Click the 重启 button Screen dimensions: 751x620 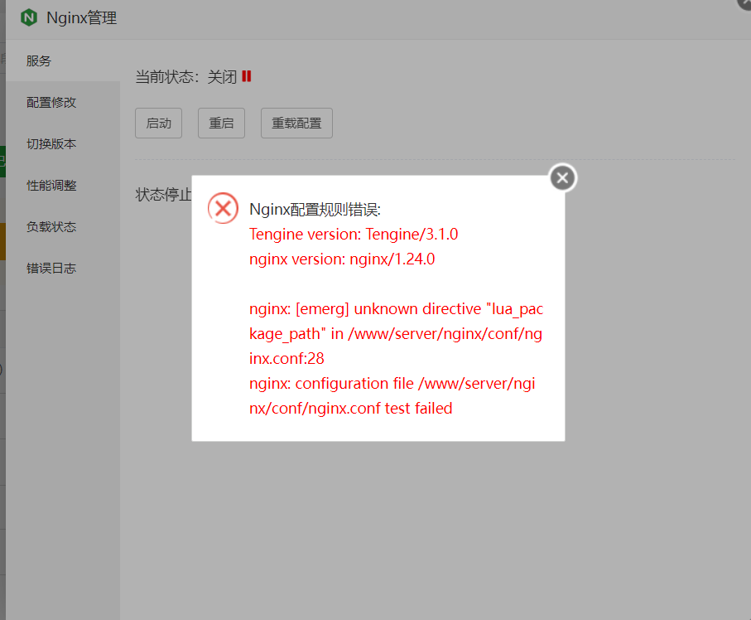[221, 124]
